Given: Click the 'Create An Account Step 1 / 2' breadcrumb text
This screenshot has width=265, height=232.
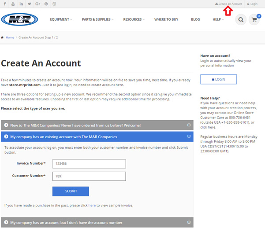Looking at the screenshot, I should click(38, 37).
